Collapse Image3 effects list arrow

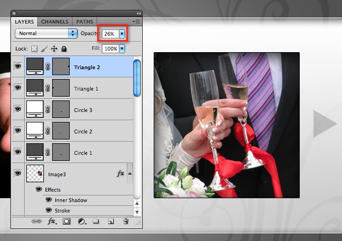click(130, 173)
